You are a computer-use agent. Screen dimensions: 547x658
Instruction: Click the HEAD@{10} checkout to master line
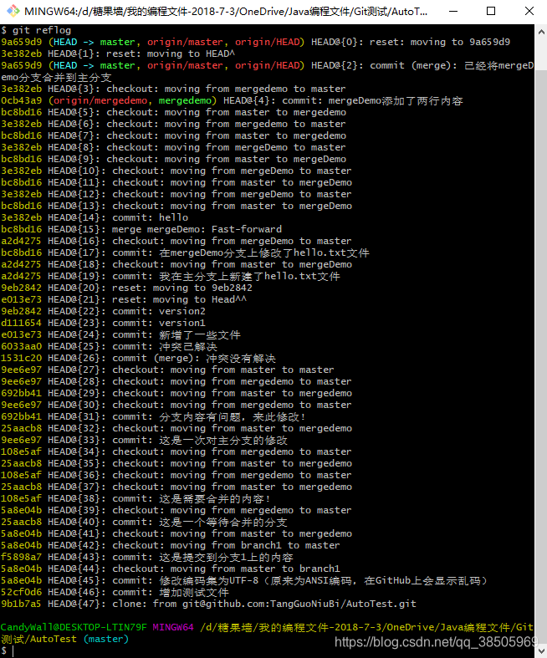point(176,171)
